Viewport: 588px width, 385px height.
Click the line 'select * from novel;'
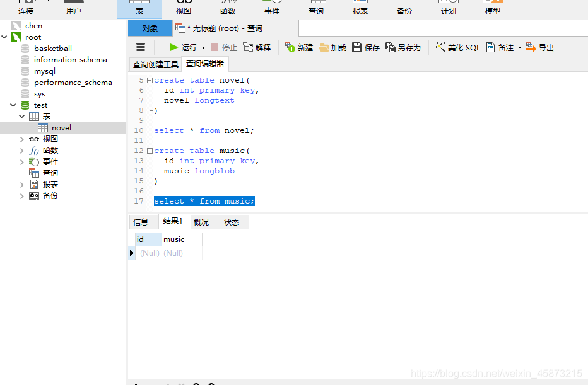pos(204,130)
